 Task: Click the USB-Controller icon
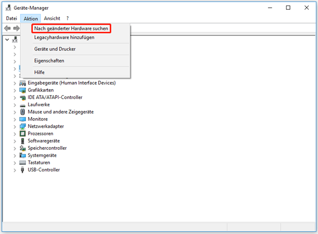click(x=23, y=170)
